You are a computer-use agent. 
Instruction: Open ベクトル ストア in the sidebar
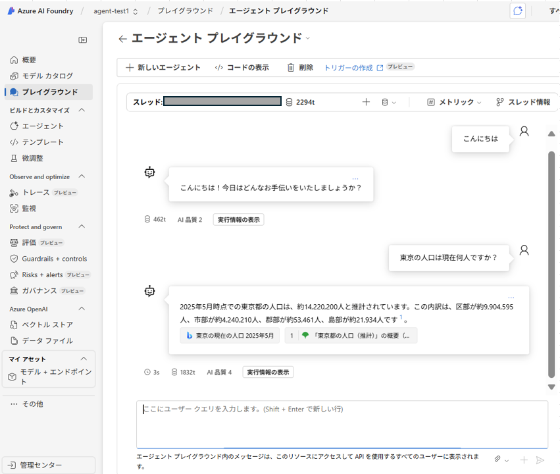[x=48, y=325]
